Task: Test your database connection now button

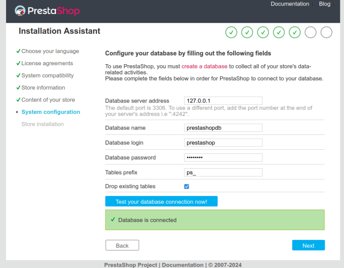Action: pos(161,201)
